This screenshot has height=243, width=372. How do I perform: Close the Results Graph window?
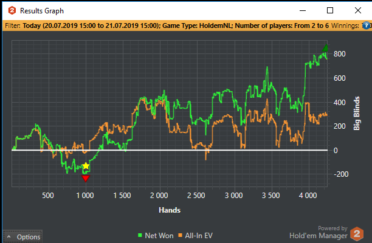click(x=358, y=10)
